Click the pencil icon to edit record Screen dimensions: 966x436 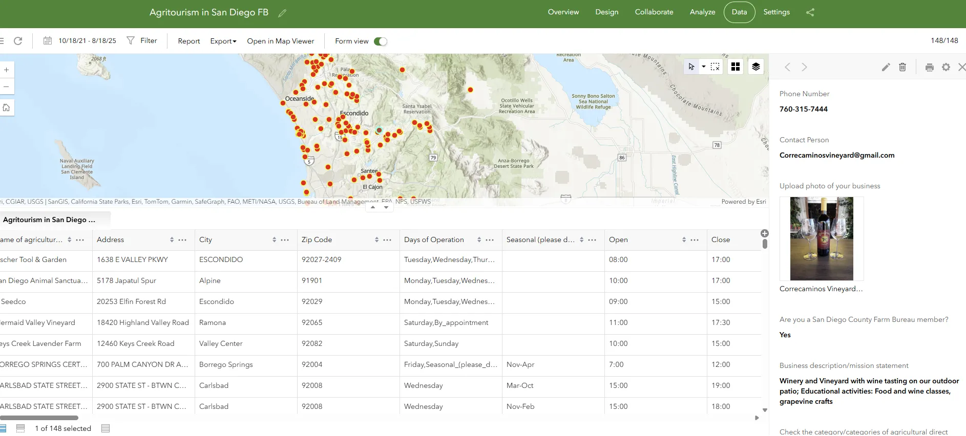click(x=886, y=67)
